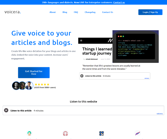Click the Listen to this website heading
The height and width of the screenshot is (139, 167).
(83, 101)
